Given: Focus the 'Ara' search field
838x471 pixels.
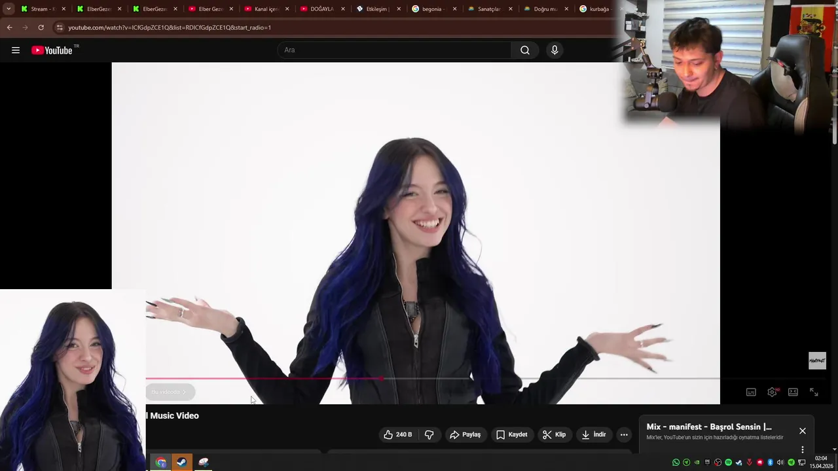Looking at the screenshot, I should tap(395, 50).
